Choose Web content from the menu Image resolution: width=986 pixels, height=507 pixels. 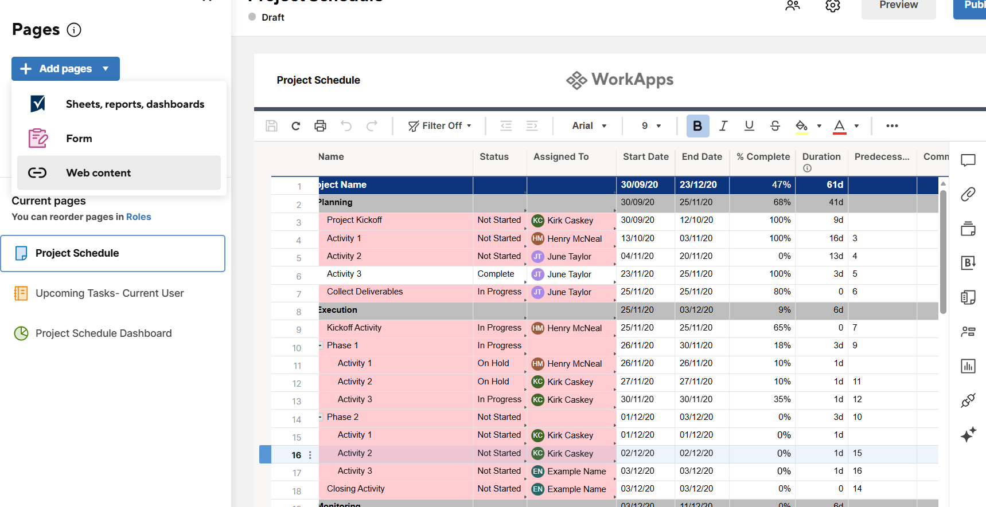(119, 173)
